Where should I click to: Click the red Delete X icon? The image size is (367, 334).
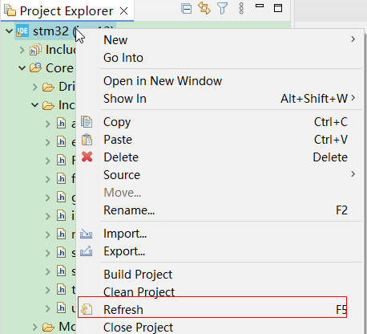(87, 157)
